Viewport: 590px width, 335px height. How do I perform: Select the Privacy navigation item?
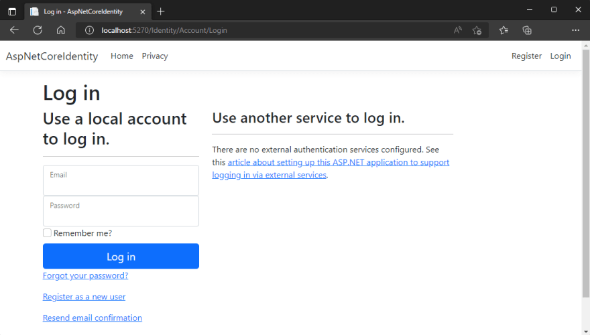(155, 56)
